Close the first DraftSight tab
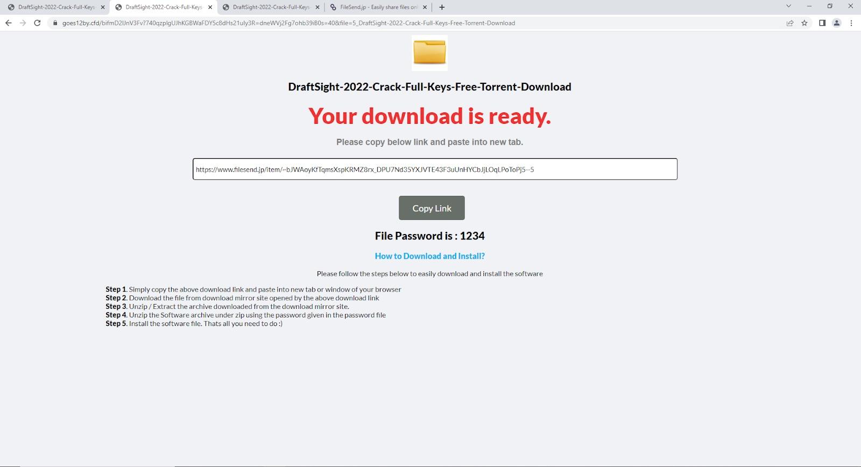This screenshot has height=467, width=861. coord(103,7)
